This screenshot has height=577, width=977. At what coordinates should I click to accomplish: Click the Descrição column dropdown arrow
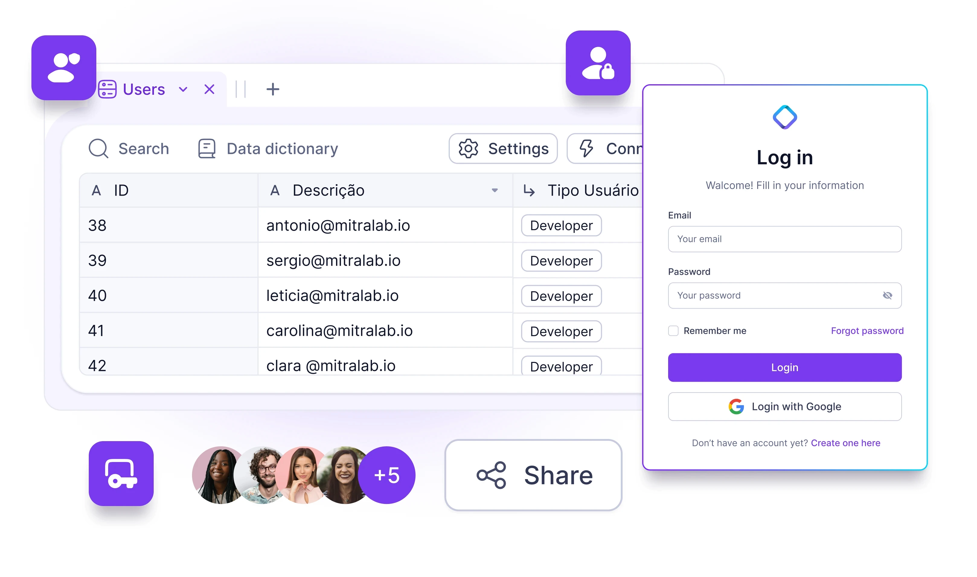(494, 191)
